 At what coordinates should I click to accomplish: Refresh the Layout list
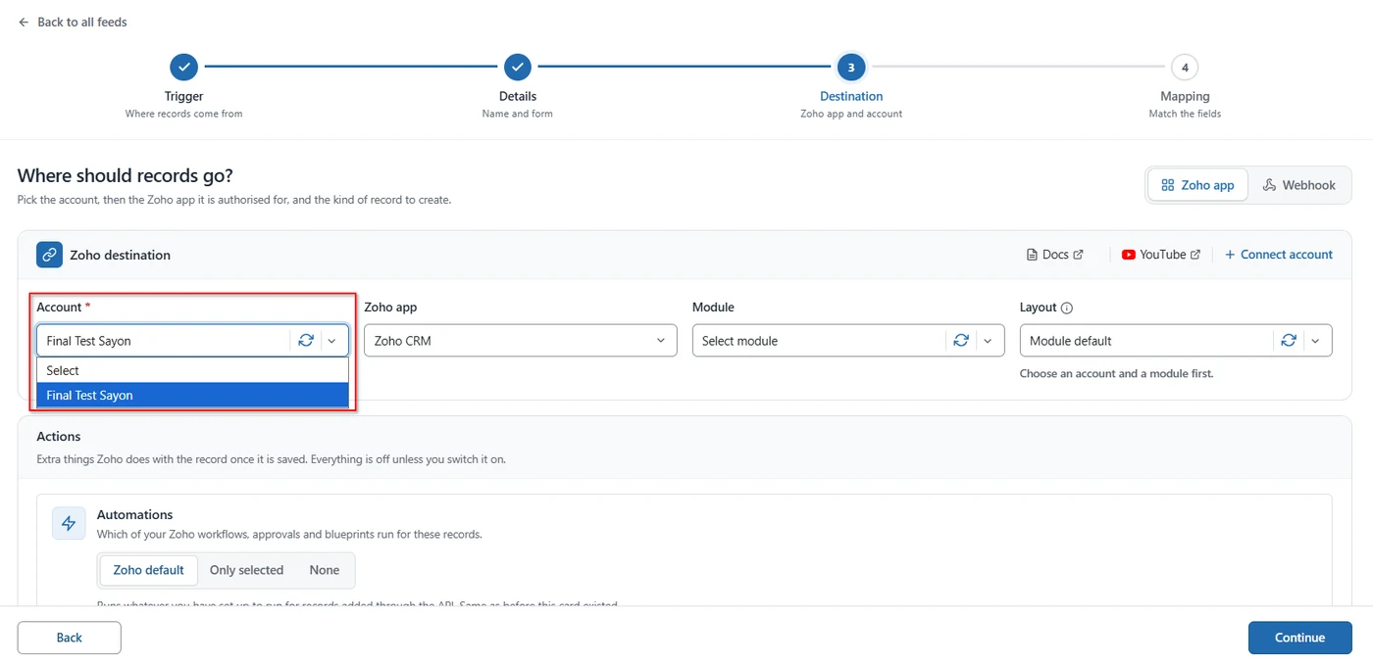[x=1289, y=341]
